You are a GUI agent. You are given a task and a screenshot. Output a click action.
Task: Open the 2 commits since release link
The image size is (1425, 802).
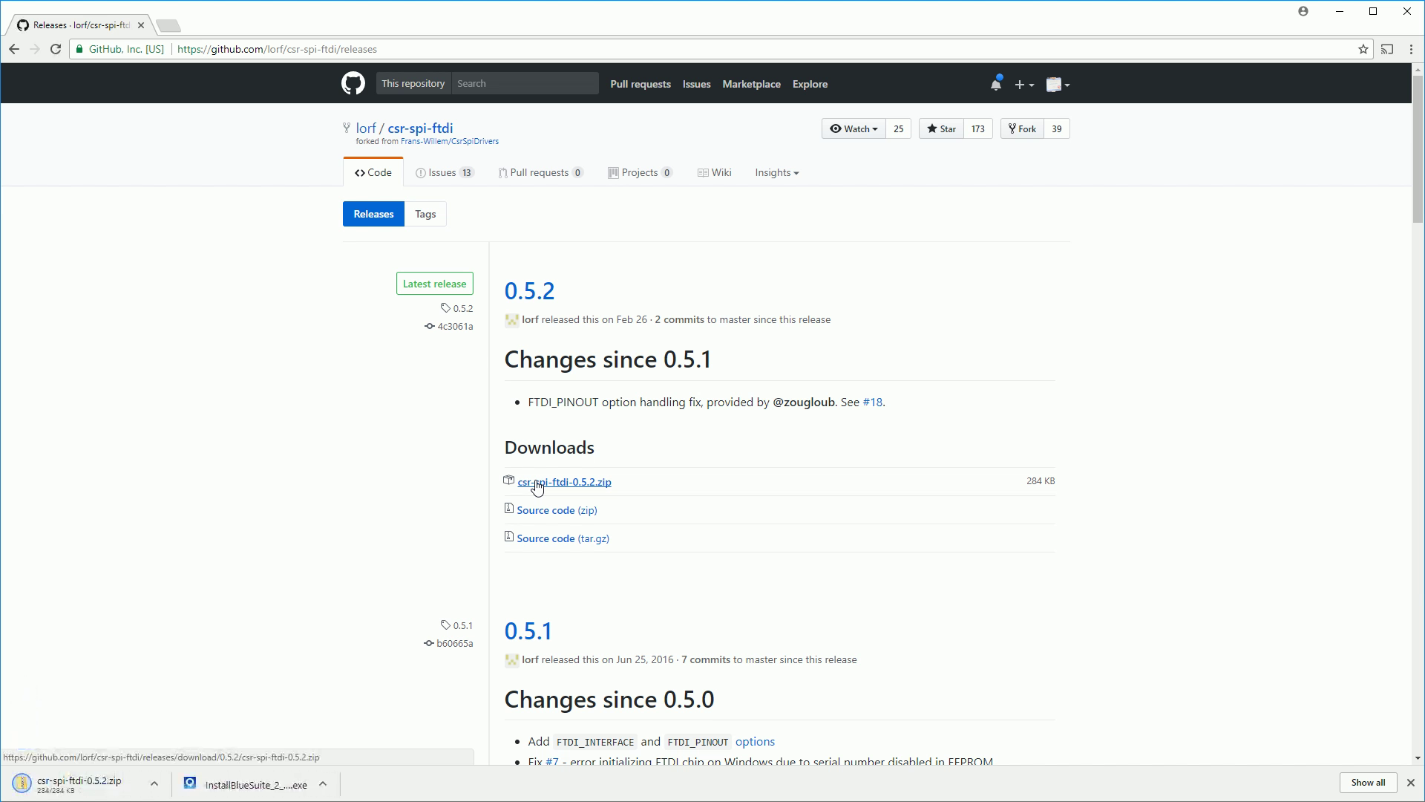pyautogui.click(x=679, y=319)
